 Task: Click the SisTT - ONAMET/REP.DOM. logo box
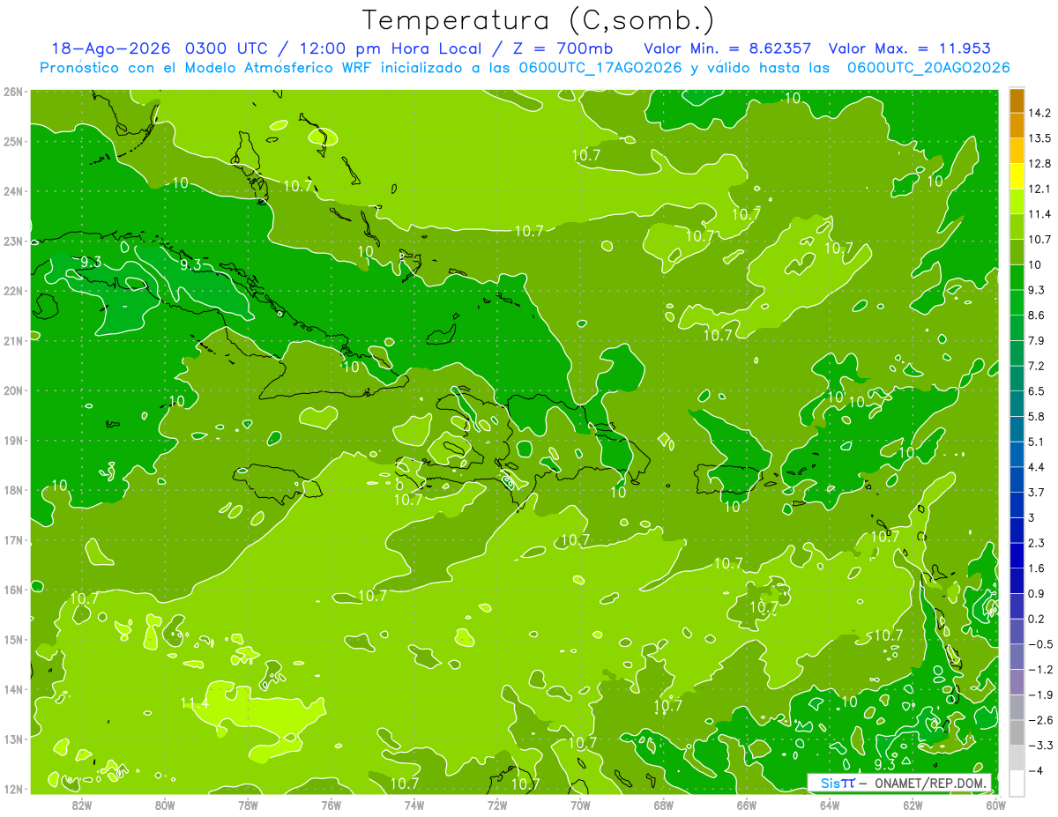(x=899, y=783)
